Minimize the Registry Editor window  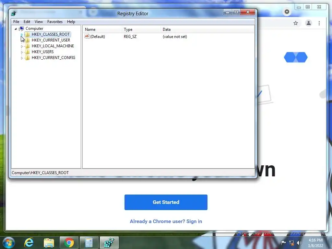click(x=228, y=12)
